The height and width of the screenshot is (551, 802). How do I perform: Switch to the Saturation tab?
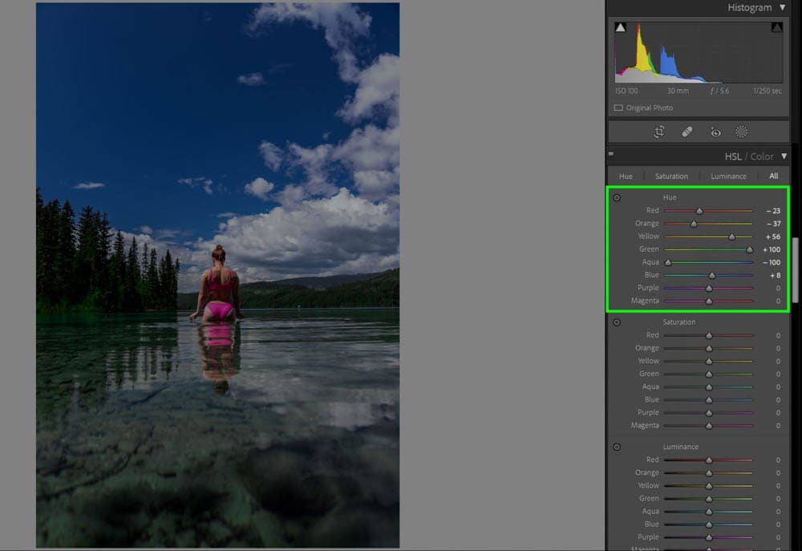[x=671, y=176]
